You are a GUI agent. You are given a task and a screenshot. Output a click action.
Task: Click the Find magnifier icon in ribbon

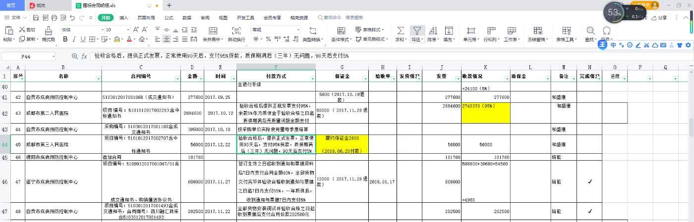(x=590, y=30)
